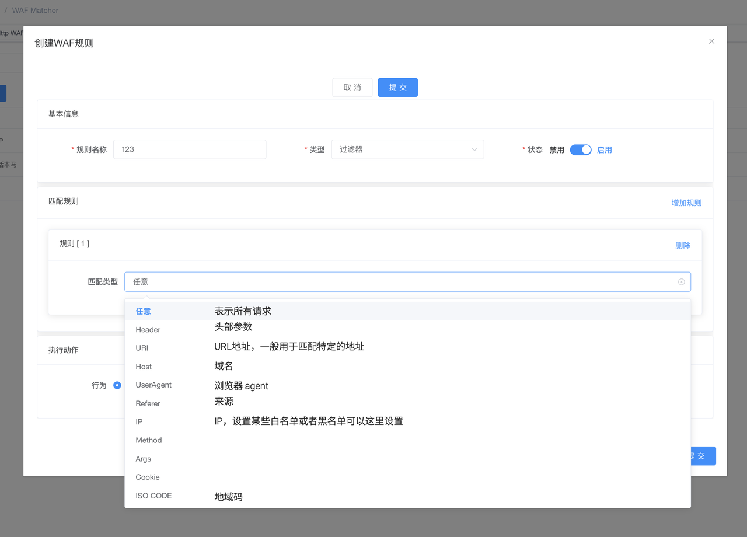The image size is (747, 537).
Task: Choose Method from the dropdown list
Action: click(149, 440)
